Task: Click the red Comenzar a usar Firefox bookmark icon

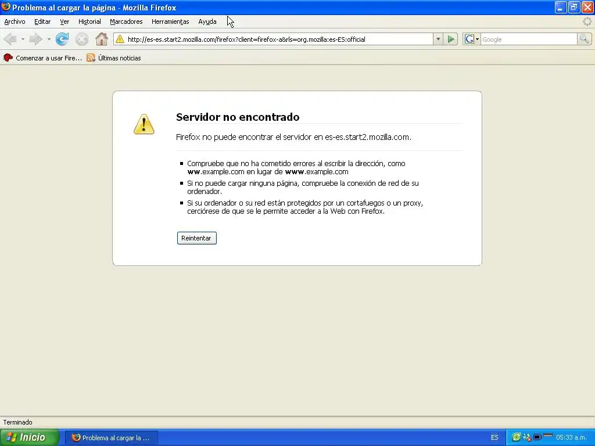Action: pos(8,57)
